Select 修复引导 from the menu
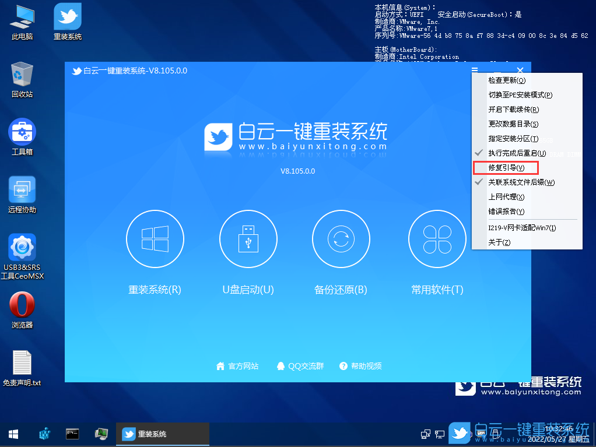The width and height of the screenshot is (596, 447). [506, 168]
